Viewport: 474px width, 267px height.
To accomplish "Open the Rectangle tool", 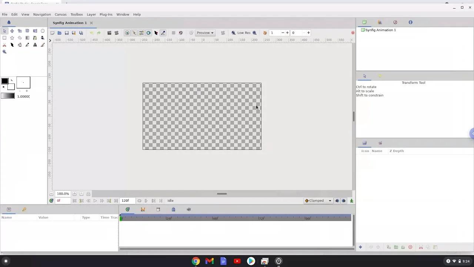I will click(4, 37).
